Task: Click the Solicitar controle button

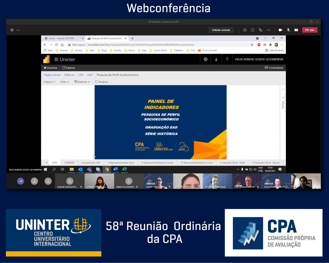Action: tap(221, 30)
